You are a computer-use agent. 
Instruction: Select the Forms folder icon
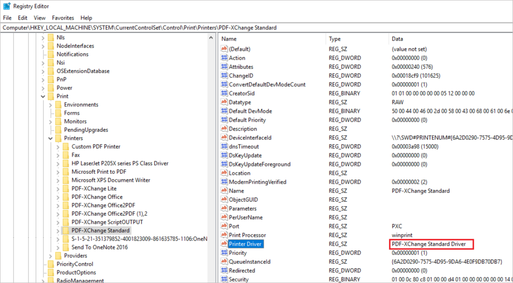pyautogui.click(x=58, y=113)
